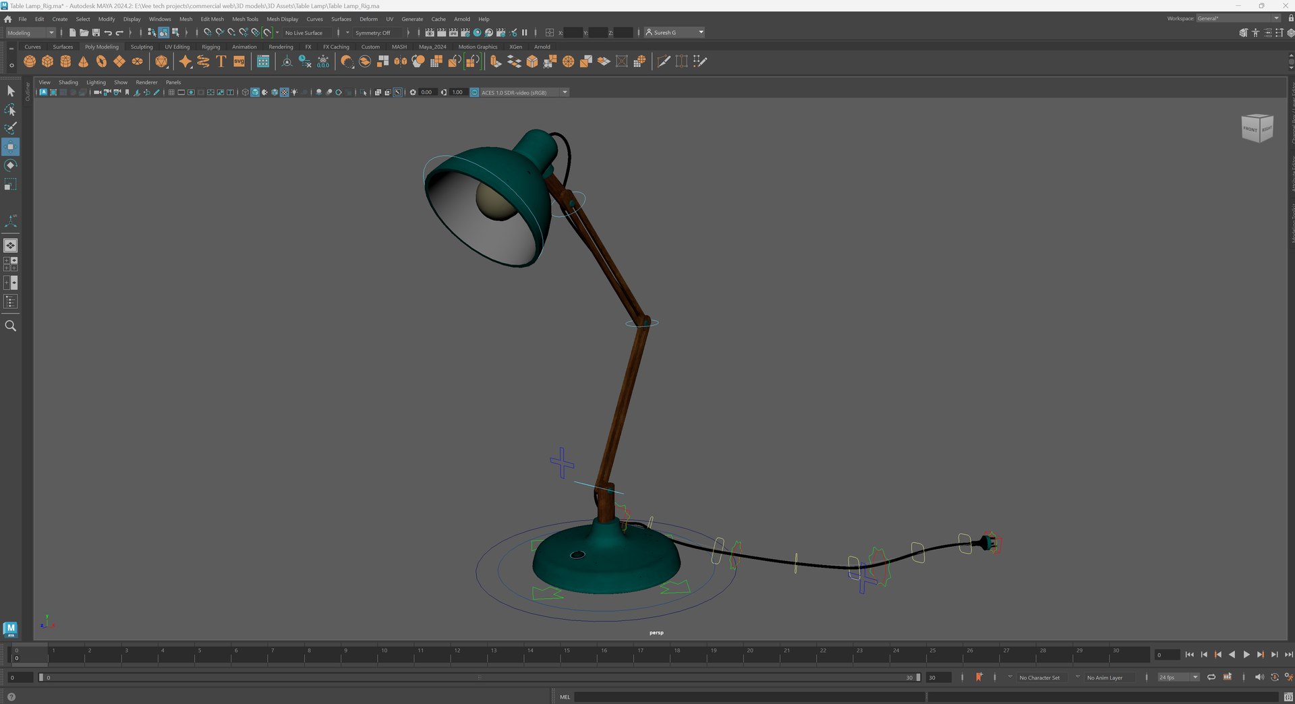This screenshot has height=704, width=1295.
Task: Click frame 15 on the time slider
Action: (x=567, y=655)
